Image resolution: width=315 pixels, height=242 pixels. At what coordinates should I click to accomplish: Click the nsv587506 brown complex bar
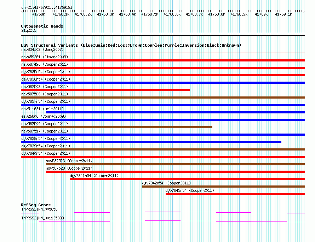[x=163, y=98]
